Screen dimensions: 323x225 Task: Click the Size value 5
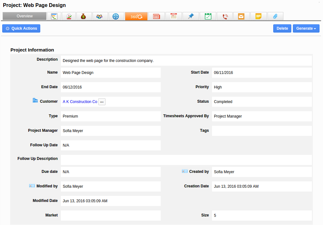(x=215, y=215)
